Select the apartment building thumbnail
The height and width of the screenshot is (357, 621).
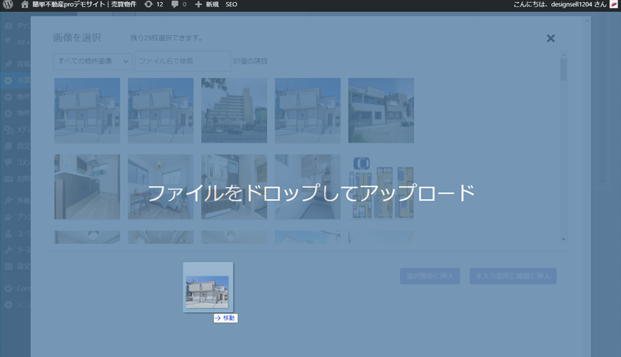[x=234, y=111]
